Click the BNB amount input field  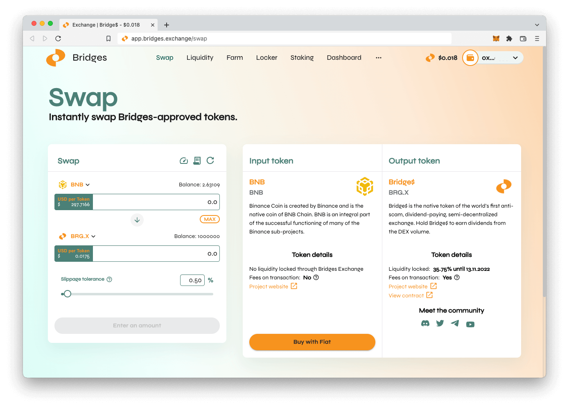pos(156,202)
